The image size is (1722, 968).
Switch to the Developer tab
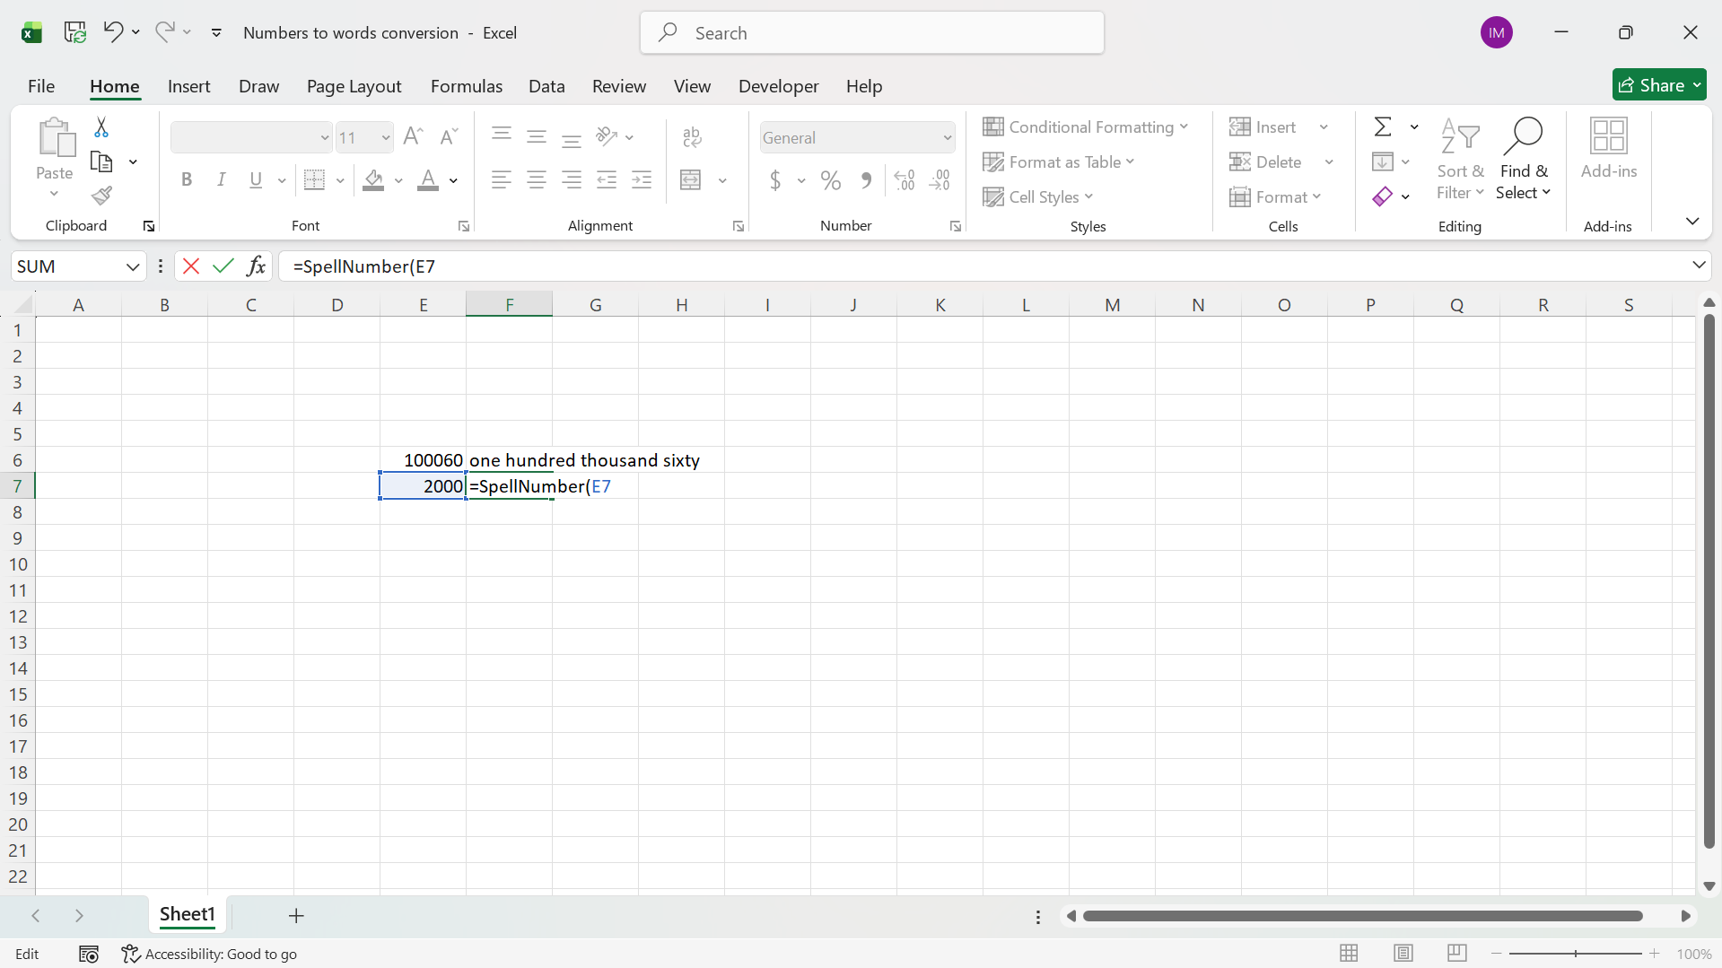pos(779,86)
